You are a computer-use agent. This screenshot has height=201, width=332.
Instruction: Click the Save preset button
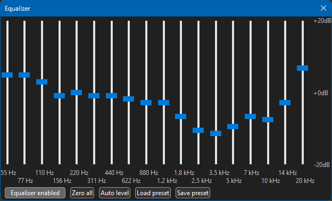[193, 192]
